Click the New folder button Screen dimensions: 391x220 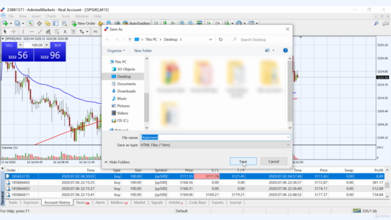tap(143, 51)
